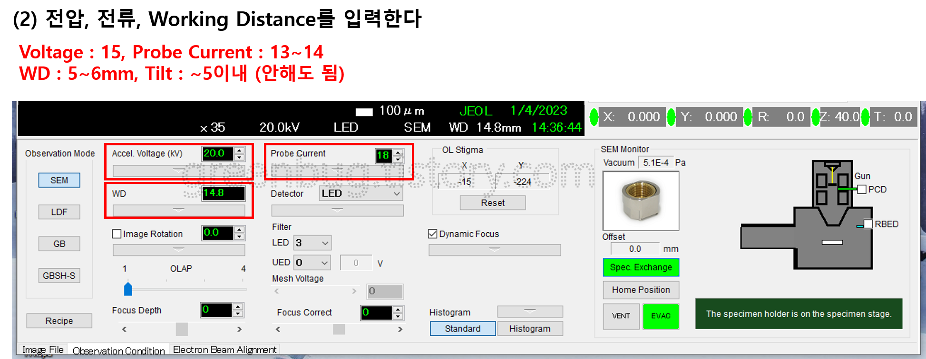The height and width of the screenshot is (359, 926).
Task: Click the WD slider bar
Action: pyautogui.click(x=179, y=210)
